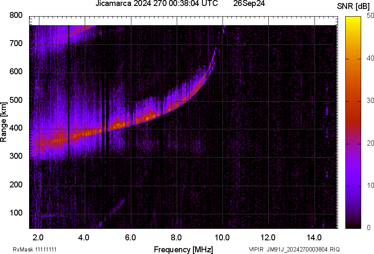Click range tick label '300'
Viewport: 374px width, 254px height.
click(16, 156)
